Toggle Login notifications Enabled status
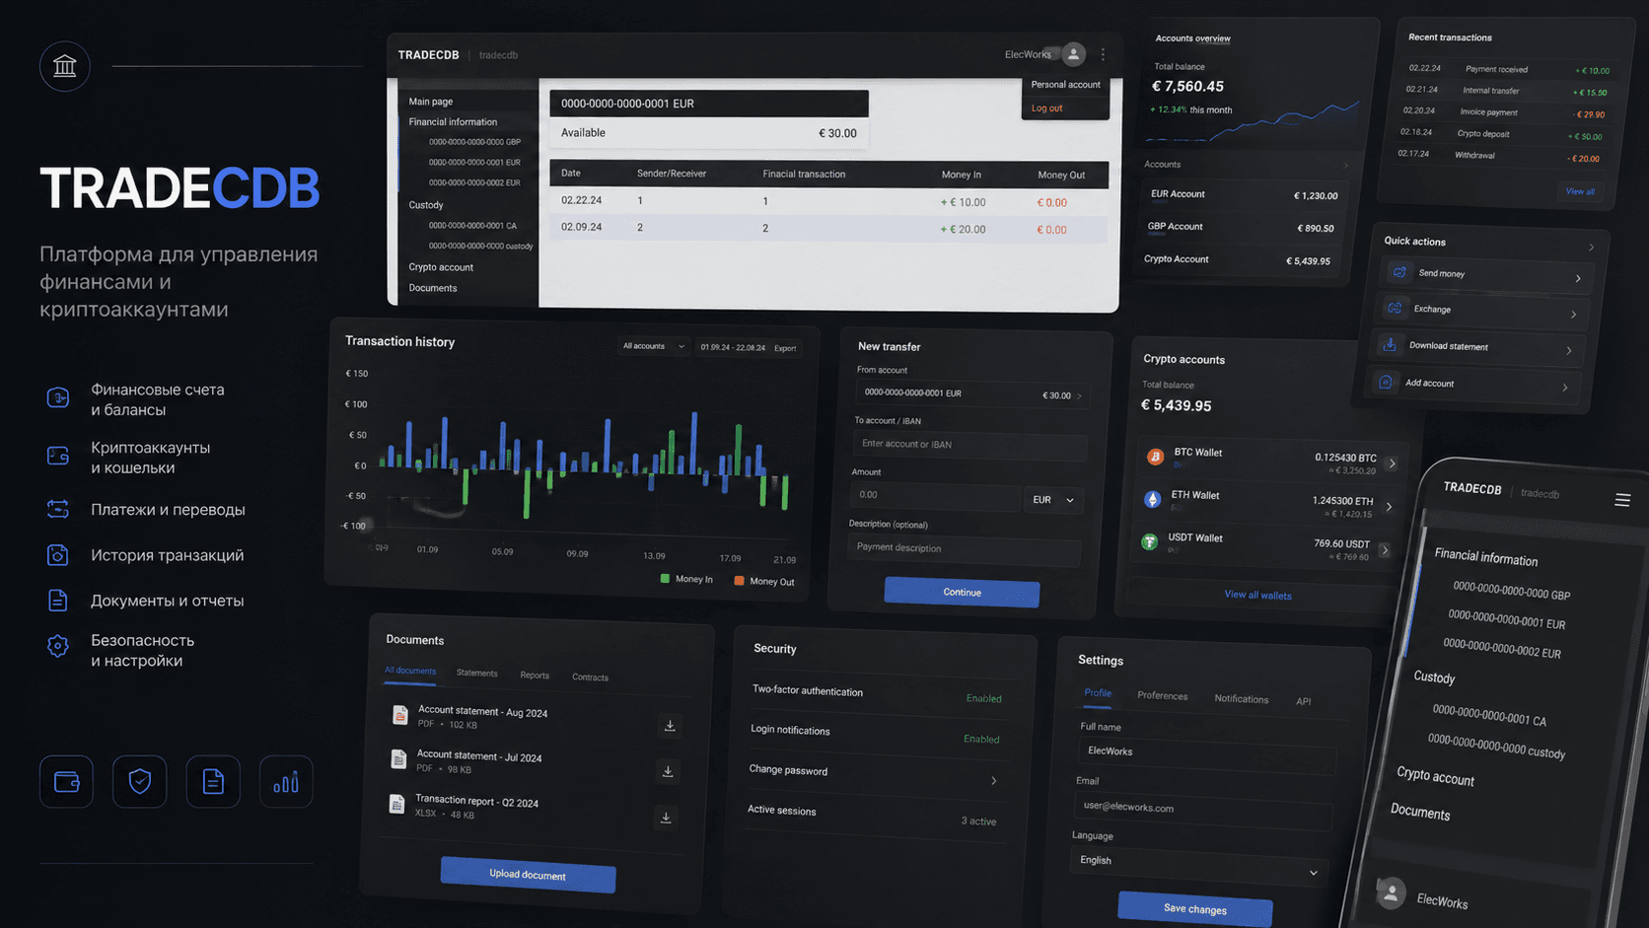The image size is (1649, 928). click(981, 739)
